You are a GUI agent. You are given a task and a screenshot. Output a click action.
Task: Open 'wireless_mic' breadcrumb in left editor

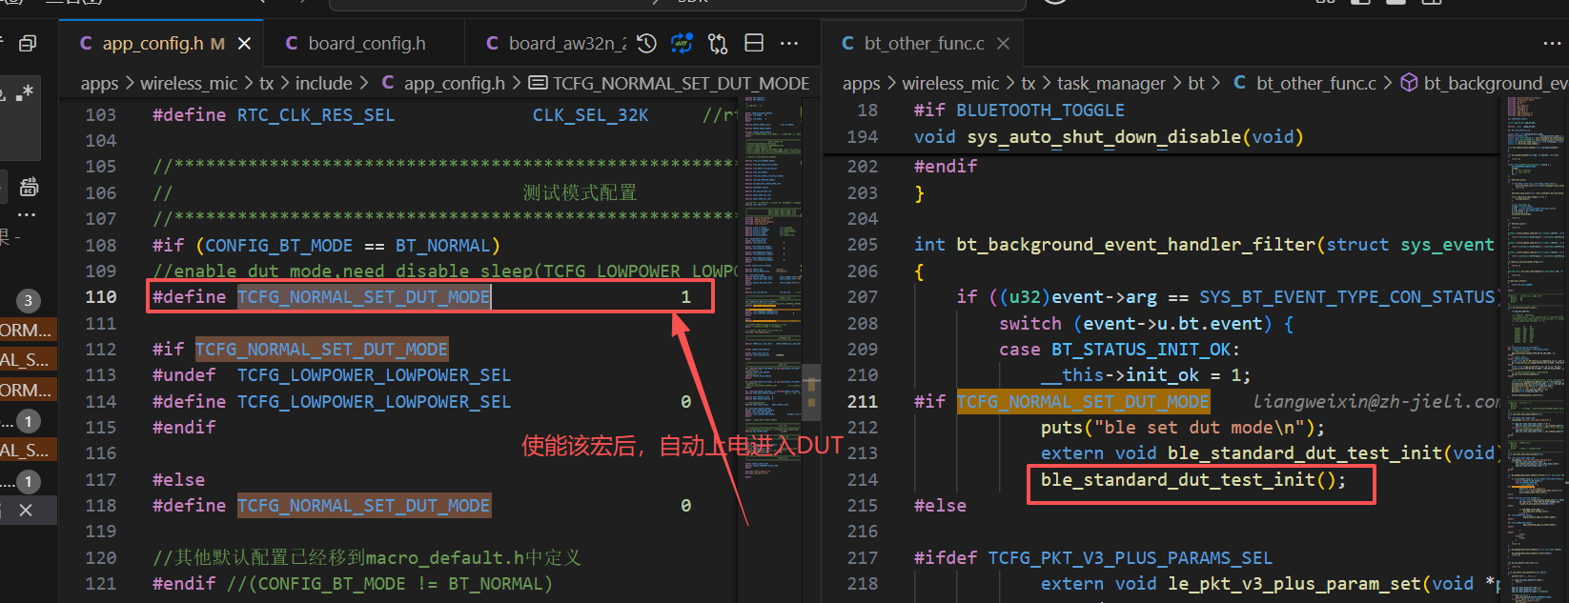pyautogui.click(x=189, y=84)
